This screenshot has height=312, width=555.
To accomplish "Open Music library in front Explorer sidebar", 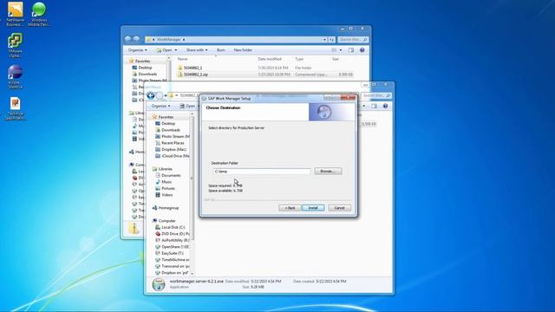I will tap(164, 182).
